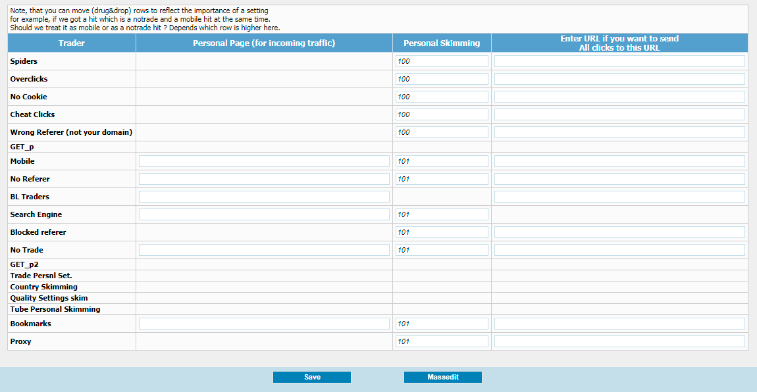Select Country Skimming row label
The height and width of the screenshot is (392, 757).
pos(44,287)
